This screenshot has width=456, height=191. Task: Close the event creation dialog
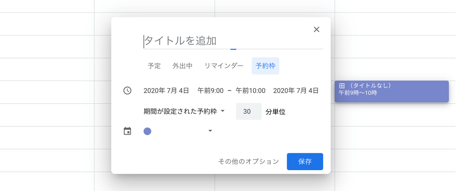click(x=317, y=29)
